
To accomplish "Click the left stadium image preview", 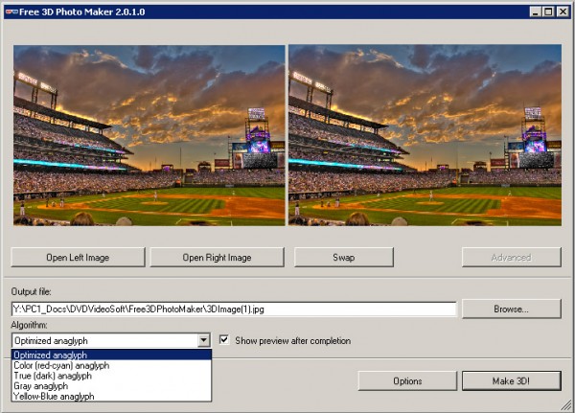I will coord(149,135).
